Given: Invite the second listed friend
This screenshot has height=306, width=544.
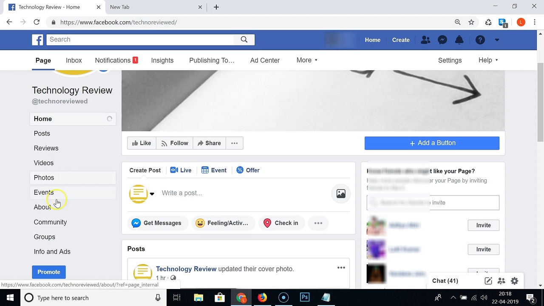Looking at the screenshot, I should click(483, 249).
